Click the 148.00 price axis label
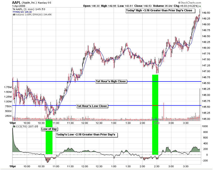Viewport: 213px width, 170px height. pos(206,48)
